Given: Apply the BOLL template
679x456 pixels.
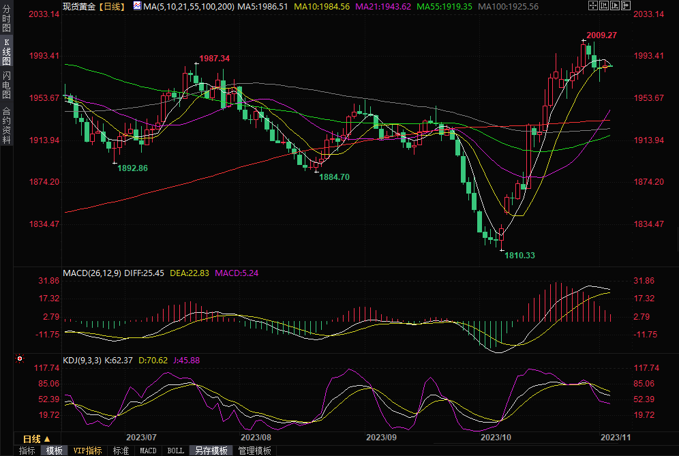Looking at the screenshot, I should (x=175, y=451).
